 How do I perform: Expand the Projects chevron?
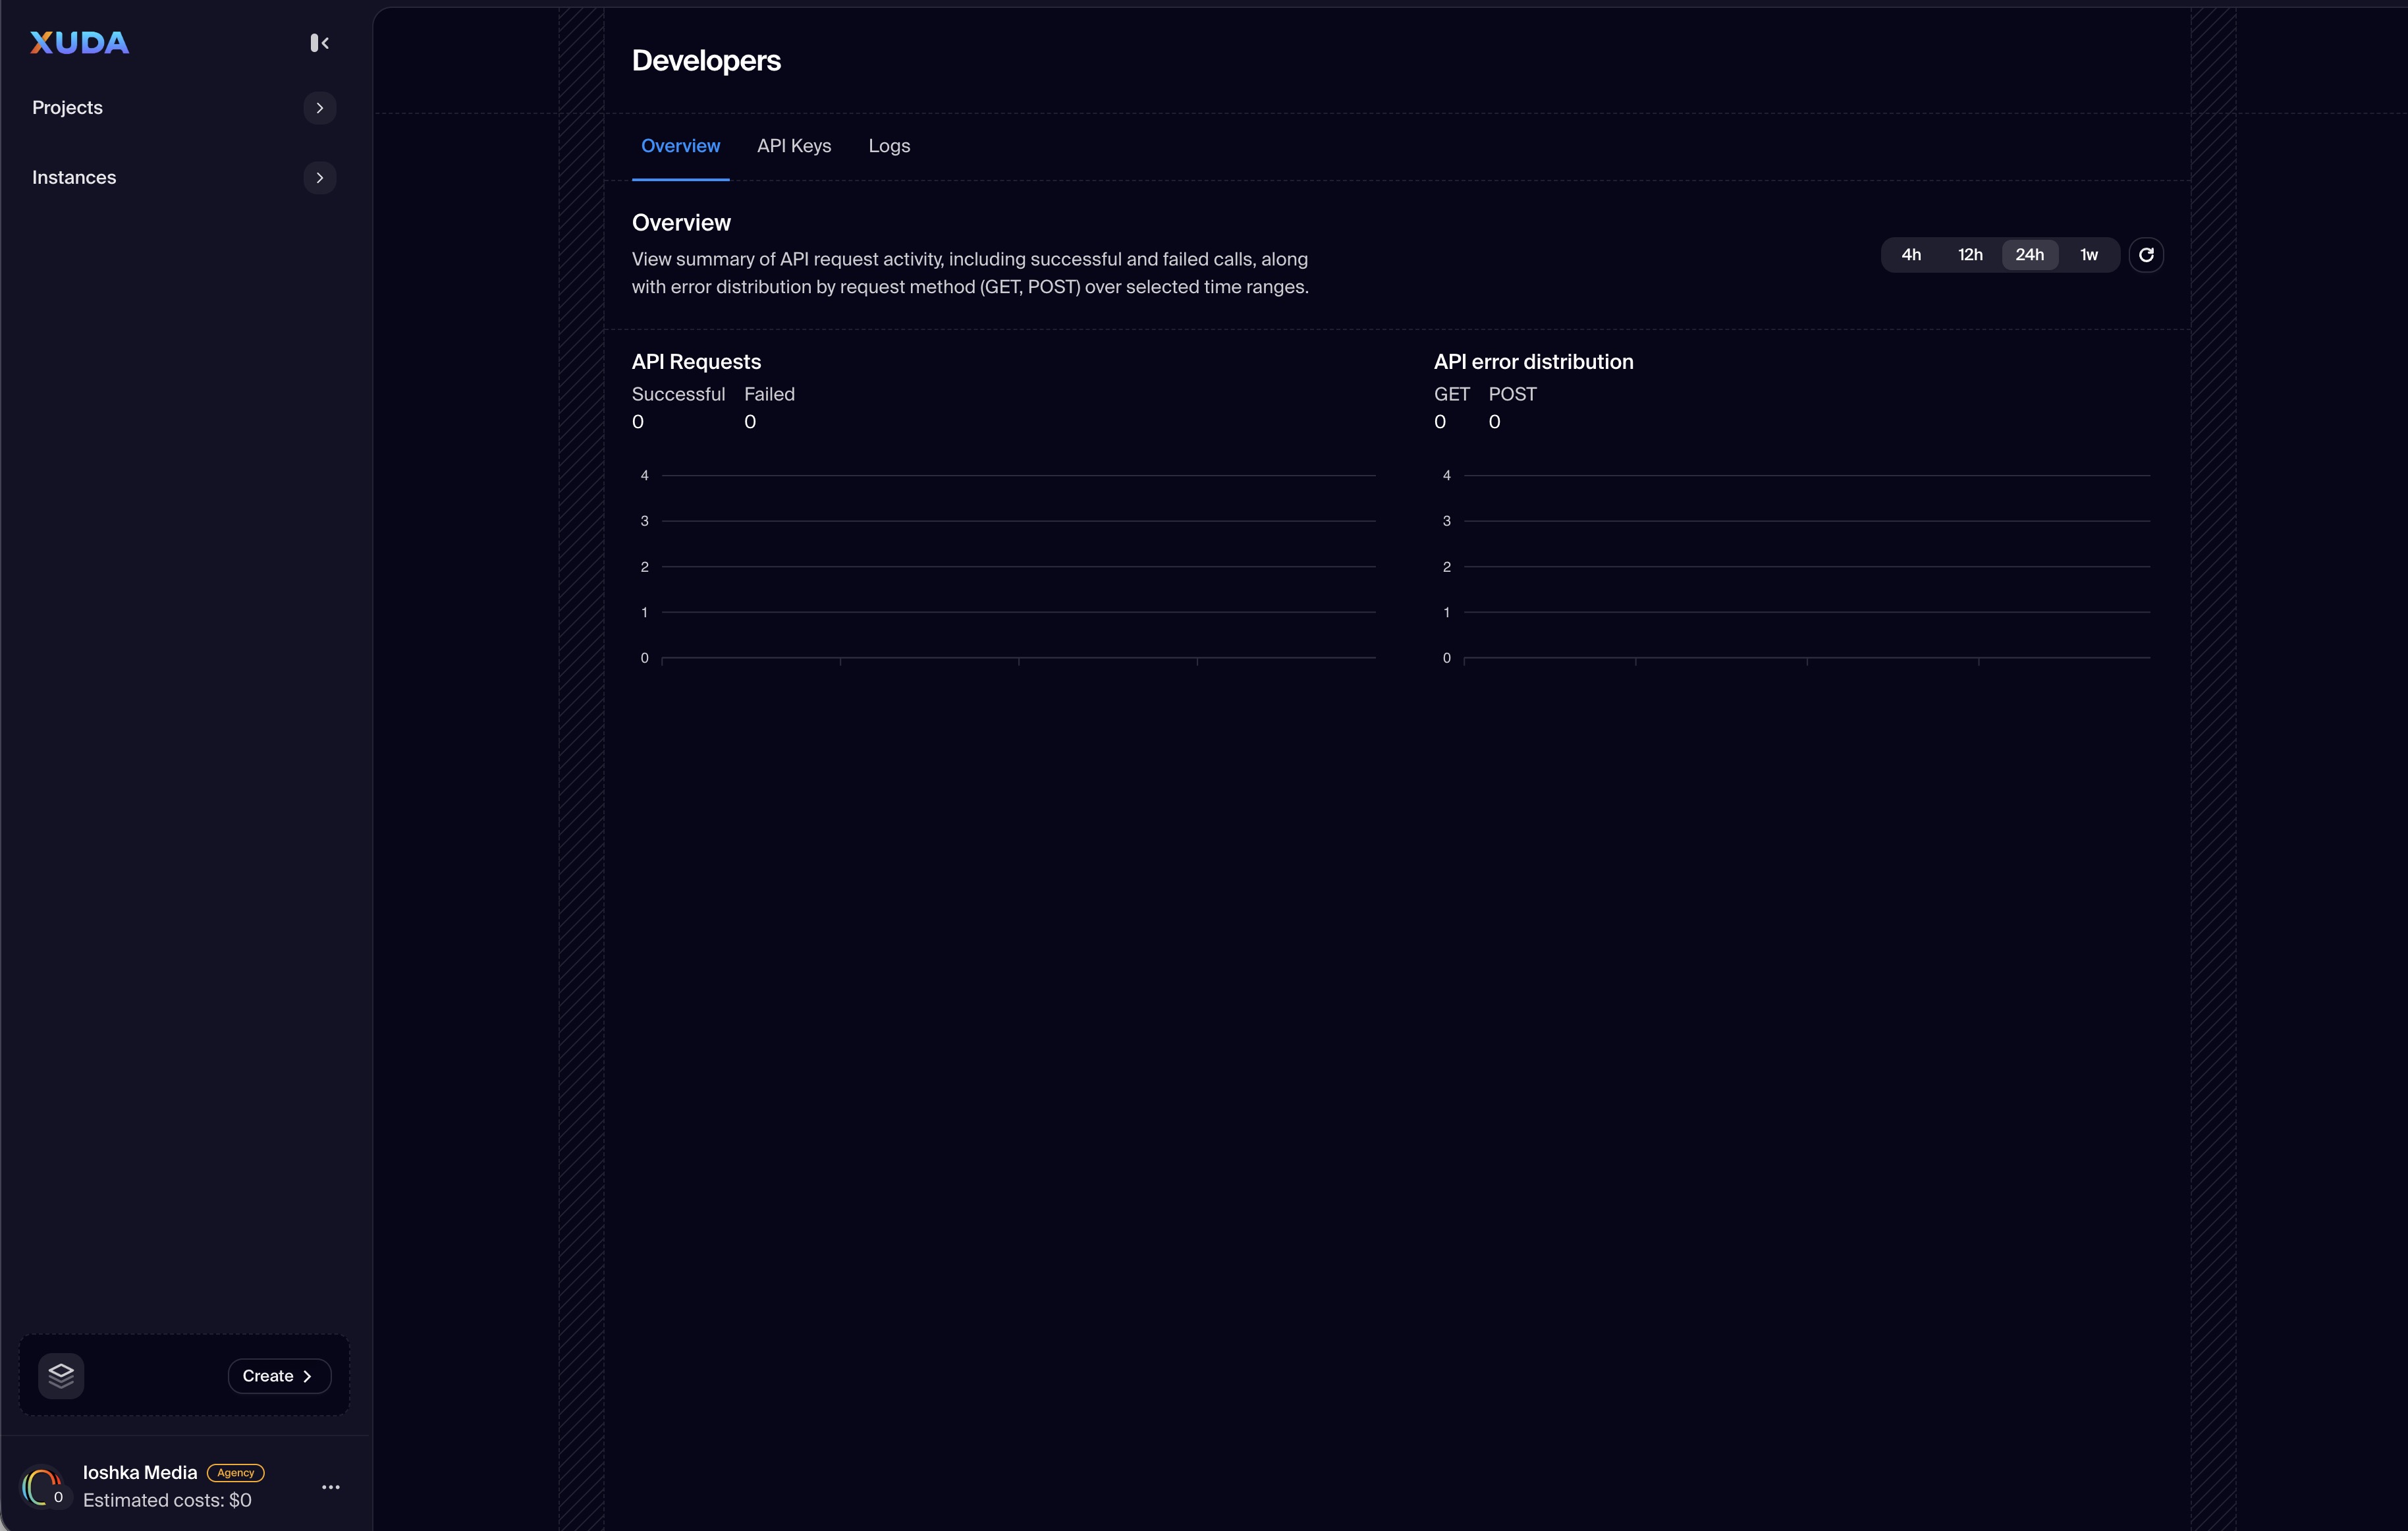319,108
